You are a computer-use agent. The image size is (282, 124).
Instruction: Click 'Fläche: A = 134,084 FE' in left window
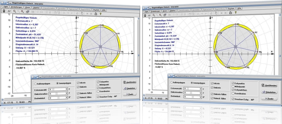tap(27, 51)
